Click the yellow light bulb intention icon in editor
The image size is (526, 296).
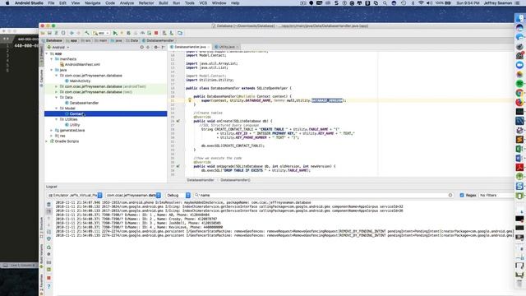(x=190, y=100)
